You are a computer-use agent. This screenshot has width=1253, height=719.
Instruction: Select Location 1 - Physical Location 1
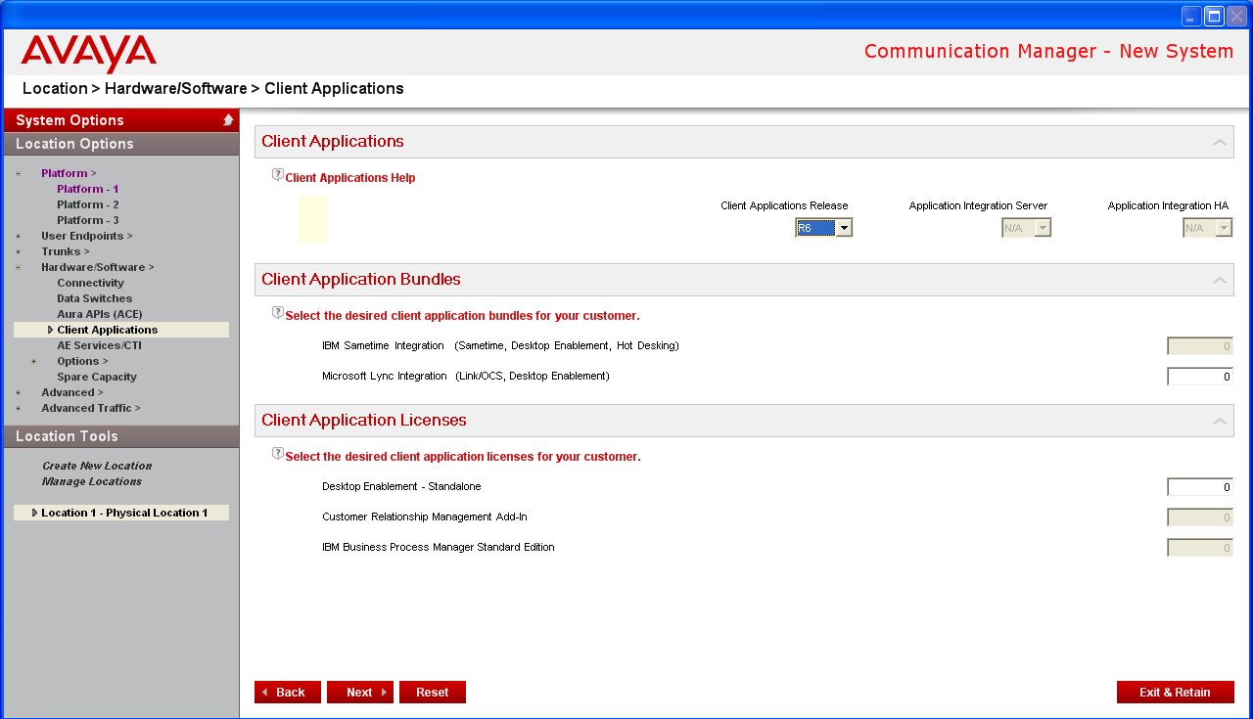(121, 513)
